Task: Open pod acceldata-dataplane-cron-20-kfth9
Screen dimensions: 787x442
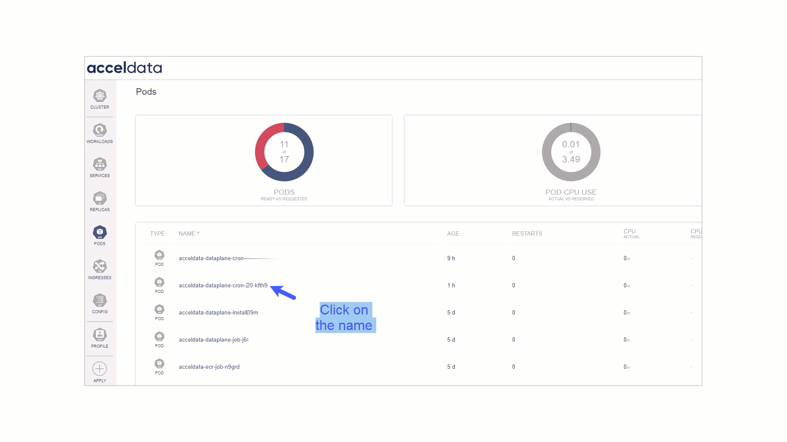Action: click(x=223, y=285)
